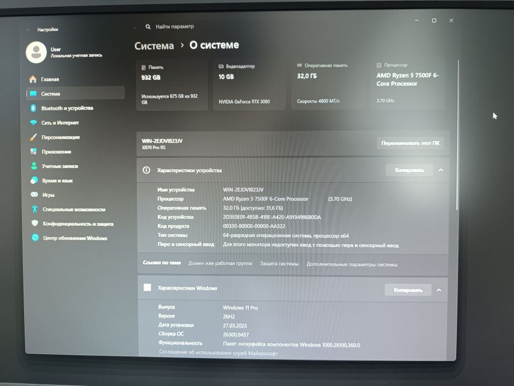Click the install date 27.03.2025
This screenshot has height=386, width=514.
coord(235,325)
